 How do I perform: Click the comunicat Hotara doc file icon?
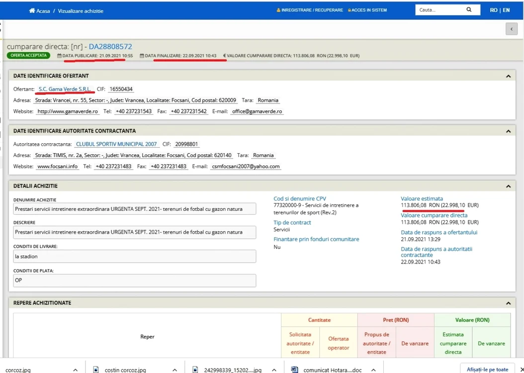(x=294, y=370)
